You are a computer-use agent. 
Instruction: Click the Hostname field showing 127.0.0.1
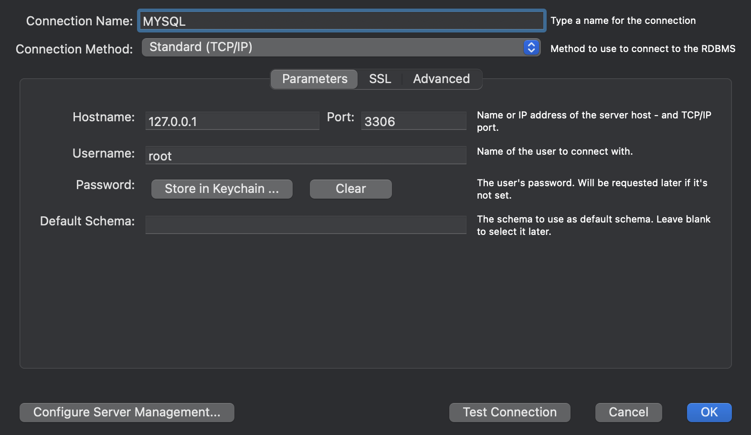click(232, 121)
